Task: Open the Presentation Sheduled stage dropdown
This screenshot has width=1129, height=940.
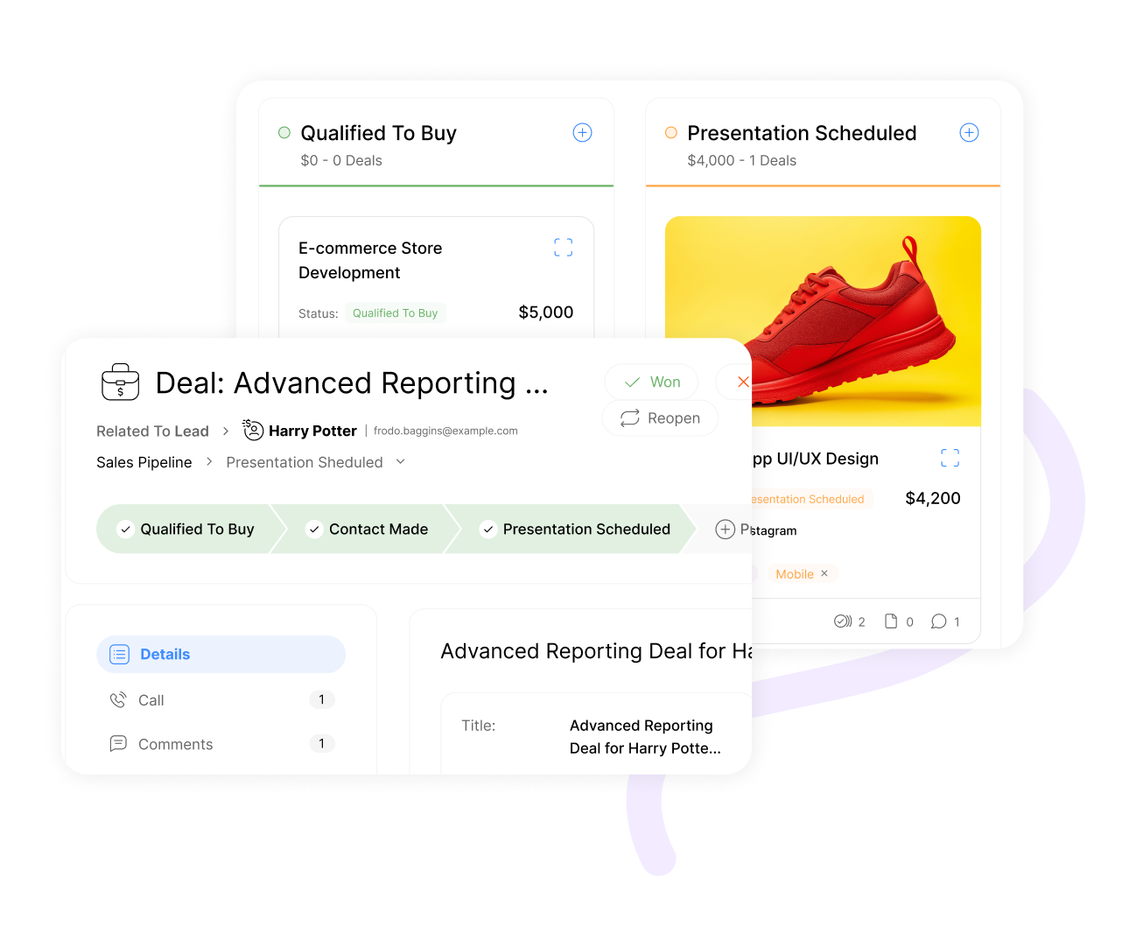Action: pyautogui.click(x=401, y=462)
